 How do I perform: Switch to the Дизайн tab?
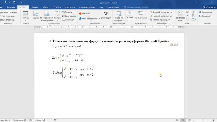coord(35,7)
